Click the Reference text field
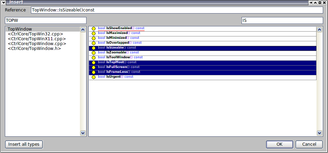This screenshot has height=153, width=328. point(177,10)
